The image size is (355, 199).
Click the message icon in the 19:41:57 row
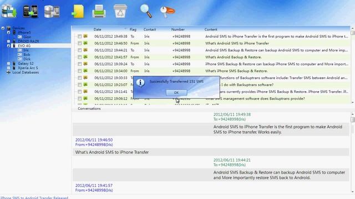coord(85,57)
